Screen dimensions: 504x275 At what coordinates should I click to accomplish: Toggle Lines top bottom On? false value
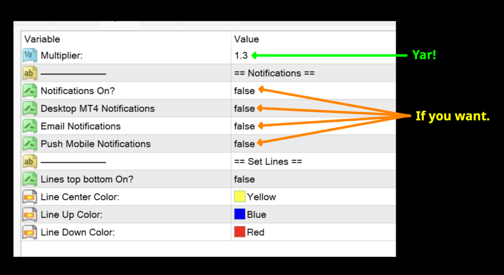click(245, 180)
